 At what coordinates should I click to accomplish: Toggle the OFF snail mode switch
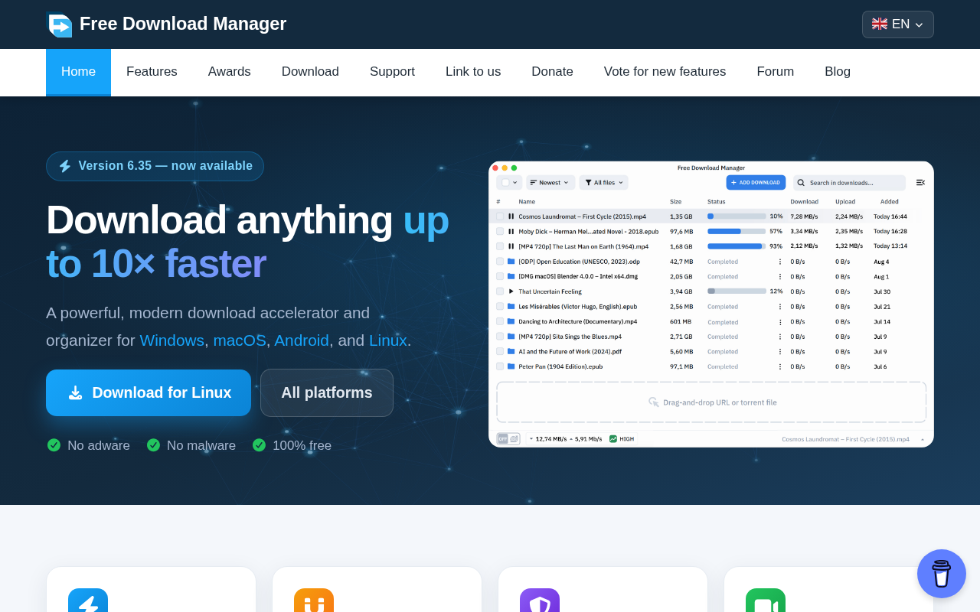pos(508,439)
